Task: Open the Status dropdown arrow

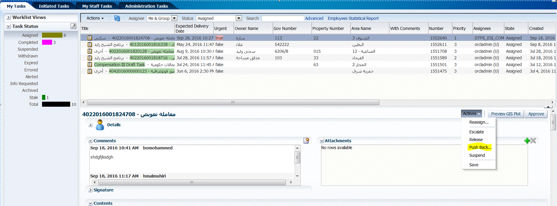Action: [239, 18]
